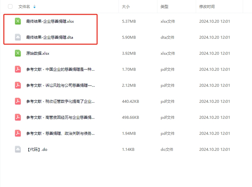This screenshot has width=252, height=187.
Task: Click the 类型 column header
Action: [164, 7]
